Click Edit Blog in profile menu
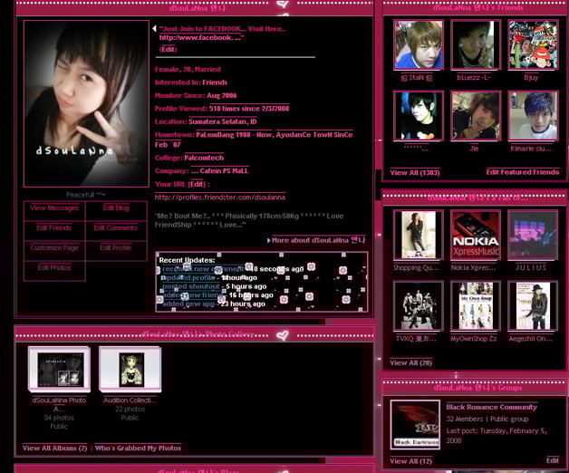Viewport: 569px width, 473px height. (116, 208)
